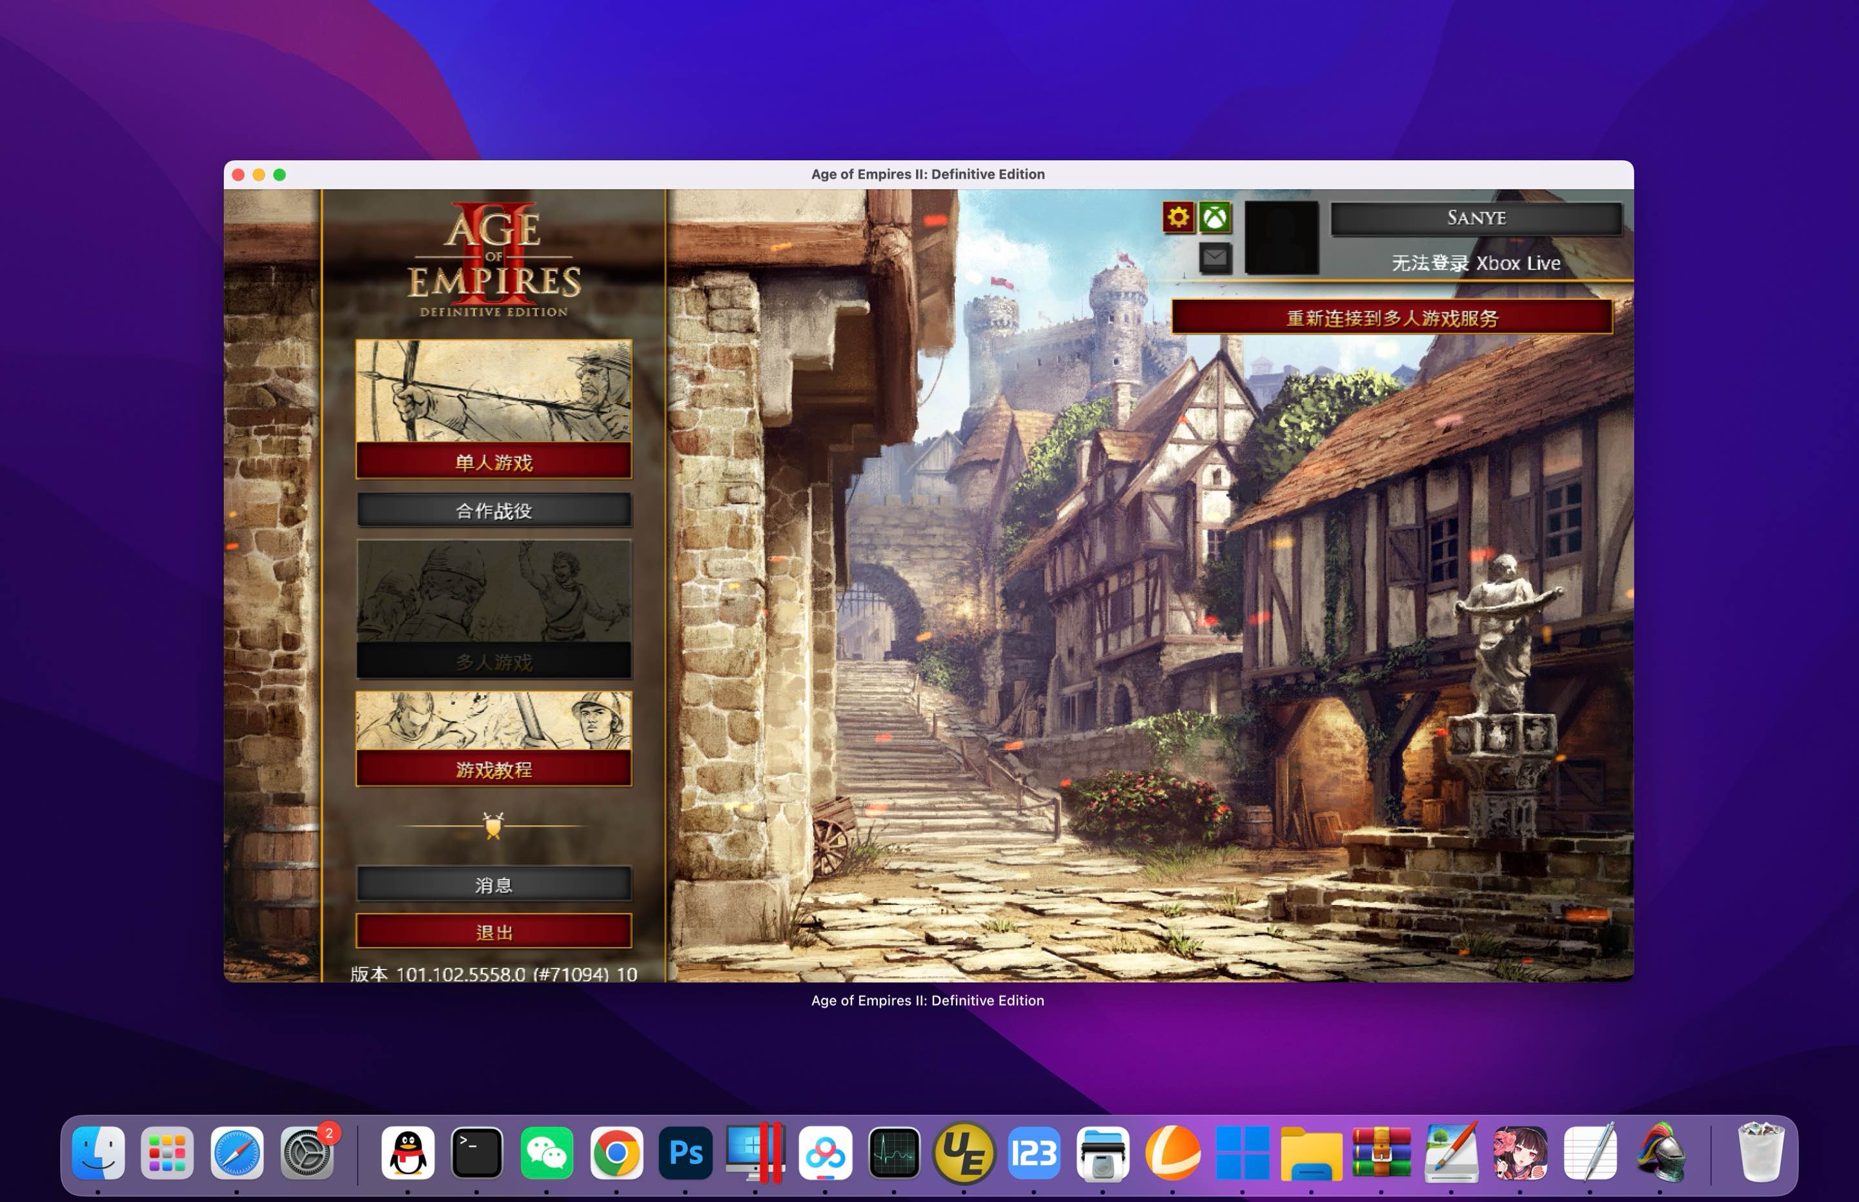Open 合作战役 co-op campaigns
Viewport: 1859px width, 1202px height.
[494, 511]
